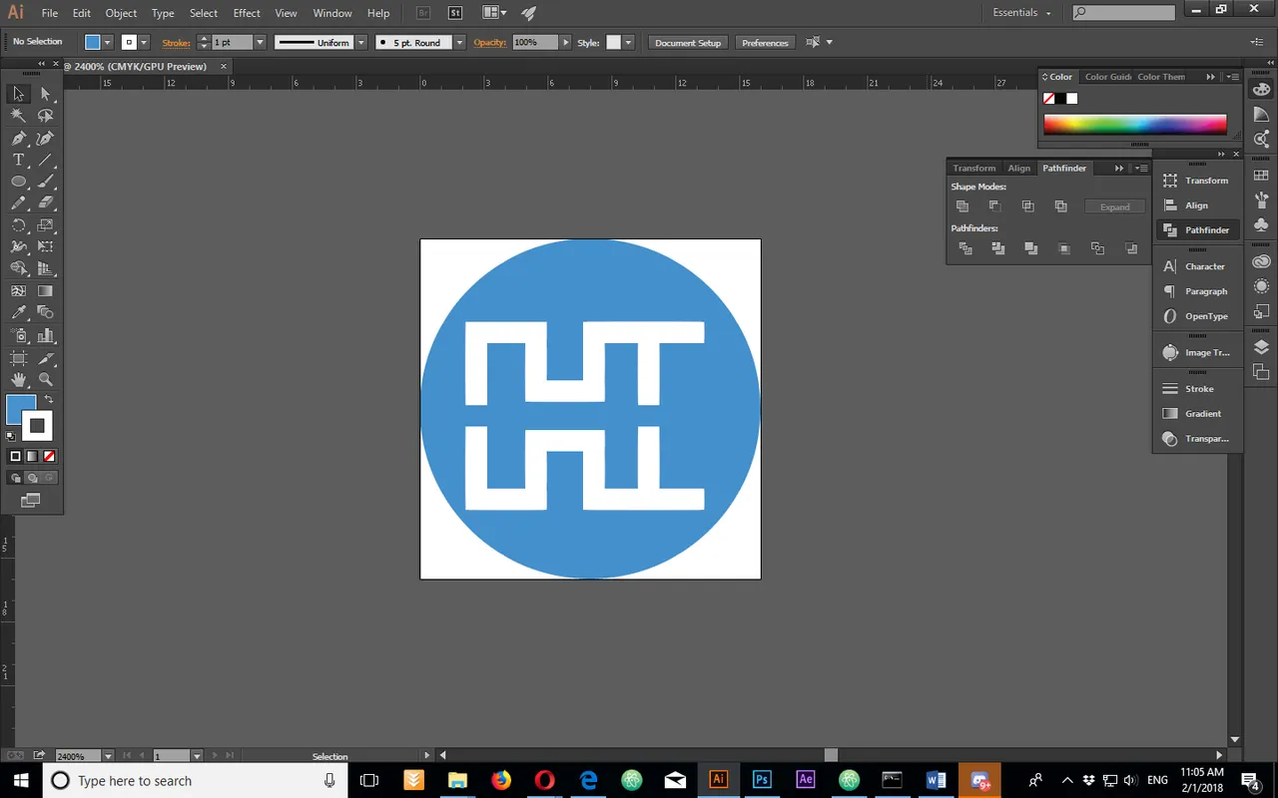The width and height of the screenshot is (1278, 798).
Task: Select the Blend tool
Action: click(45, 312)
